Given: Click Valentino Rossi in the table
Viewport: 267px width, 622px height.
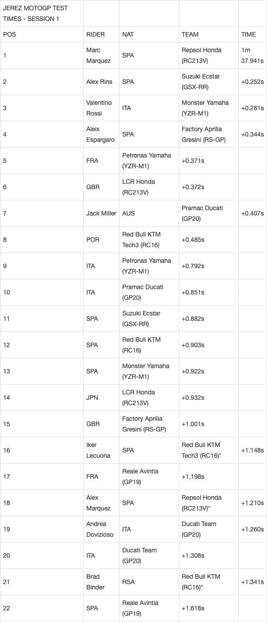Looking at the screenshot, I should 99,108.
